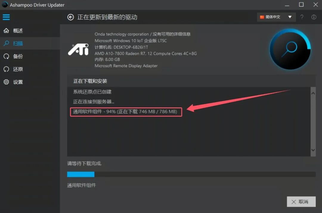The image size is (322, 213).
Task: Click the magnifier icon beside 扫描
Action: click(6, 43)
